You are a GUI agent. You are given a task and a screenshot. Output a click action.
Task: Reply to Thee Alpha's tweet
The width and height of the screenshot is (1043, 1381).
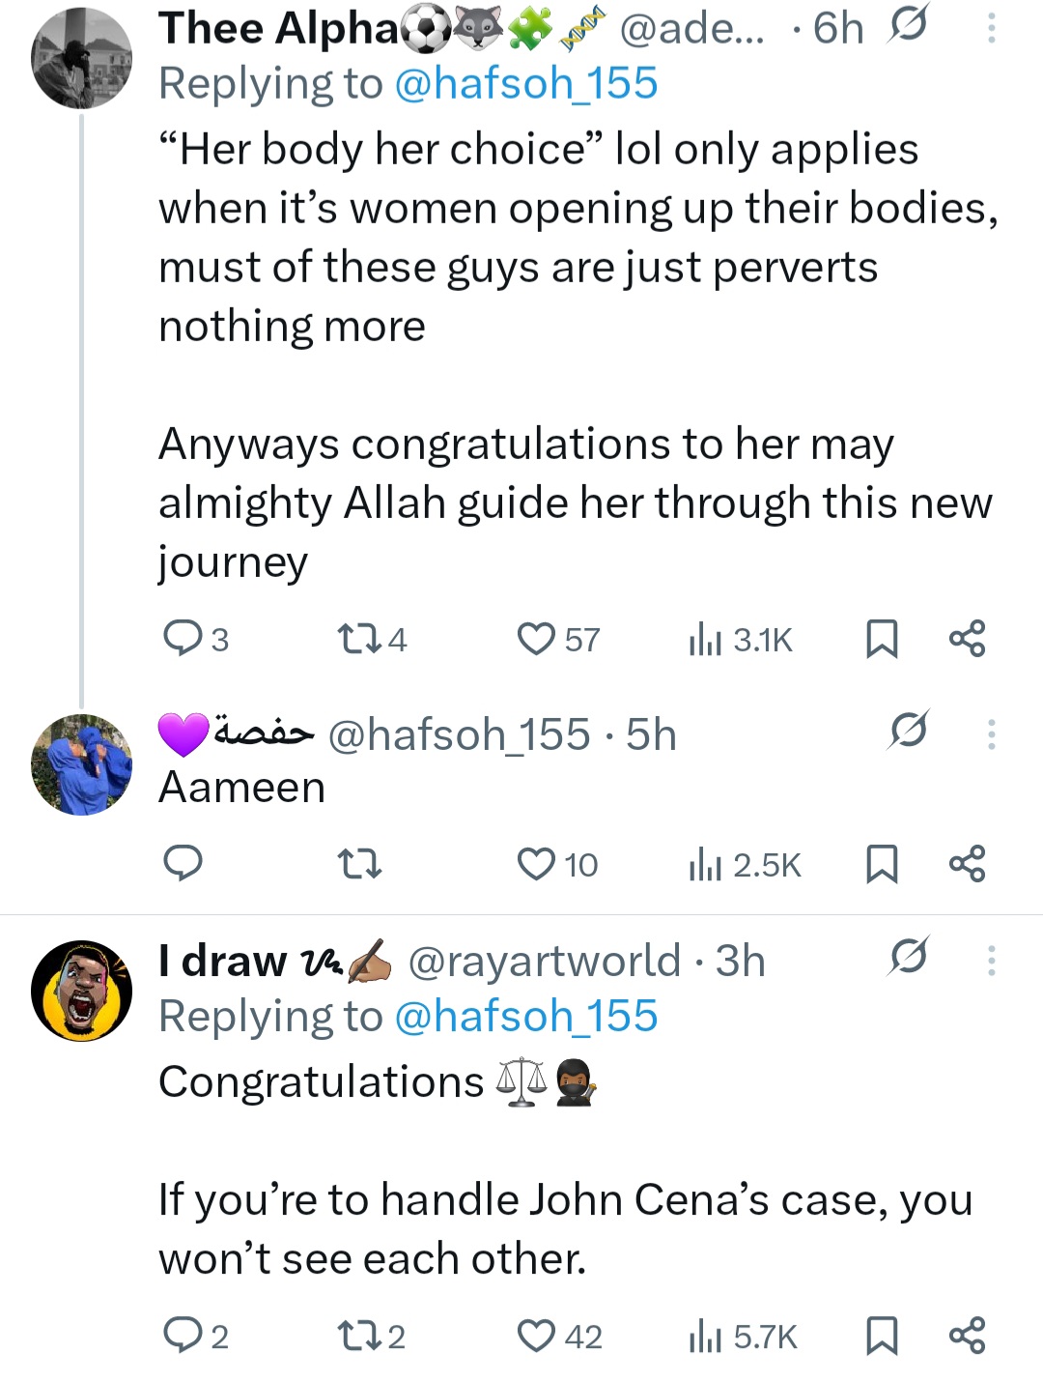click(183, 639)
